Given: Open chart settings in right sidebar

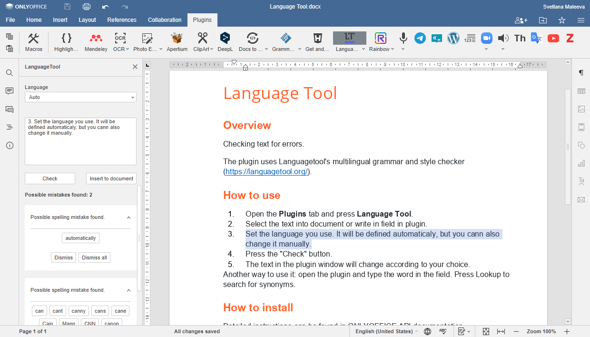Looking at the screenshot, I should [x=581, y=163].
